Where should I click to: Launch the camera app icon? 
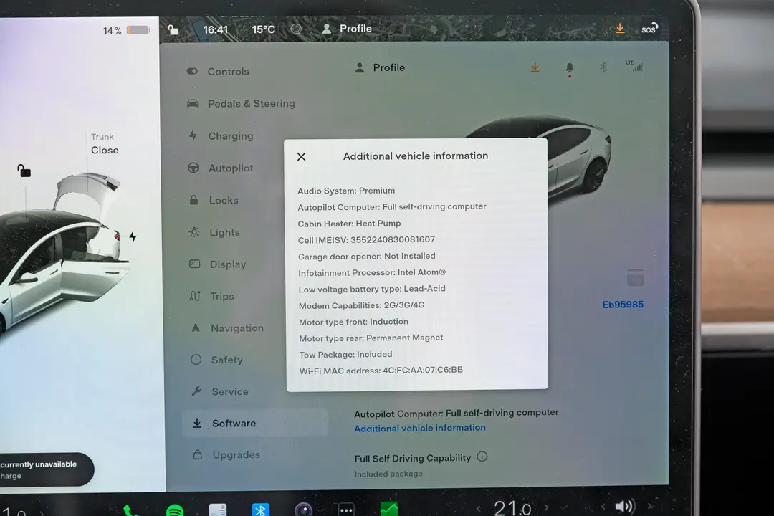pyautogui.click(x=303, y=510)
